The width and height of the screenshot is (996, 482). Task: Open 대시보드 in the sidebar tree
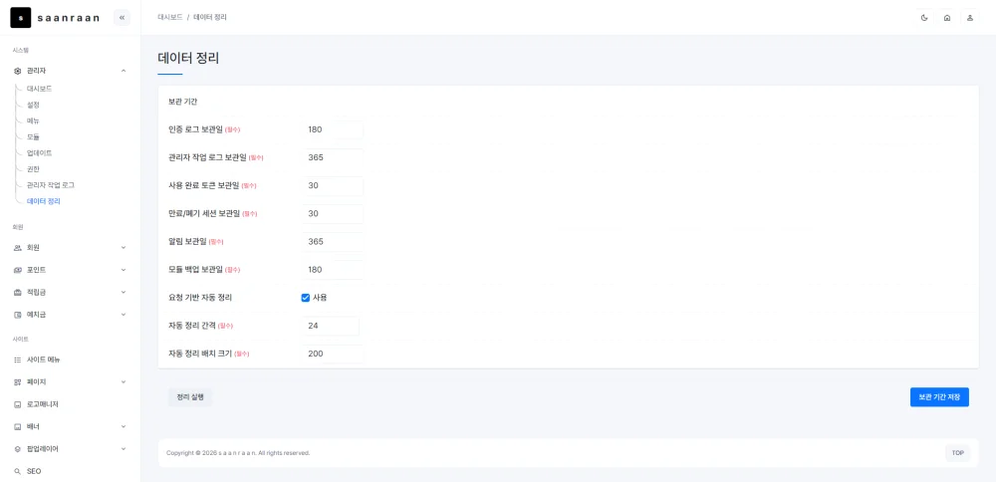[40, 89]
